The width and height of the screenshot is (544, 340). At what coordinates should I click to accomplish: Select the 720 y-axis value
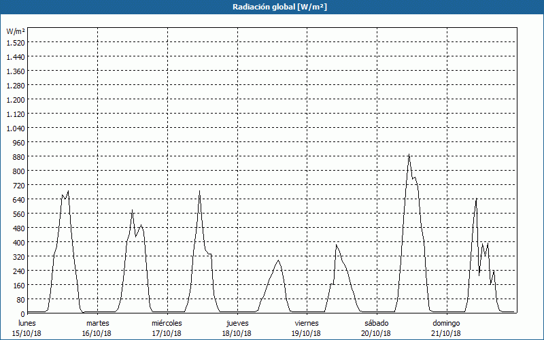click(x=19, y=186)
